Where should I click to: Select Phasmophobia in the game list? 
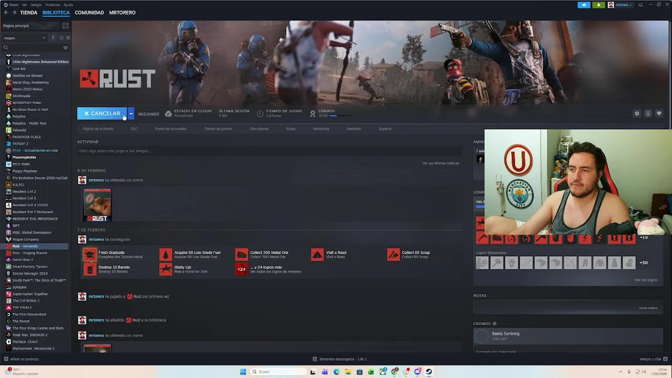(x=24, y=157)
